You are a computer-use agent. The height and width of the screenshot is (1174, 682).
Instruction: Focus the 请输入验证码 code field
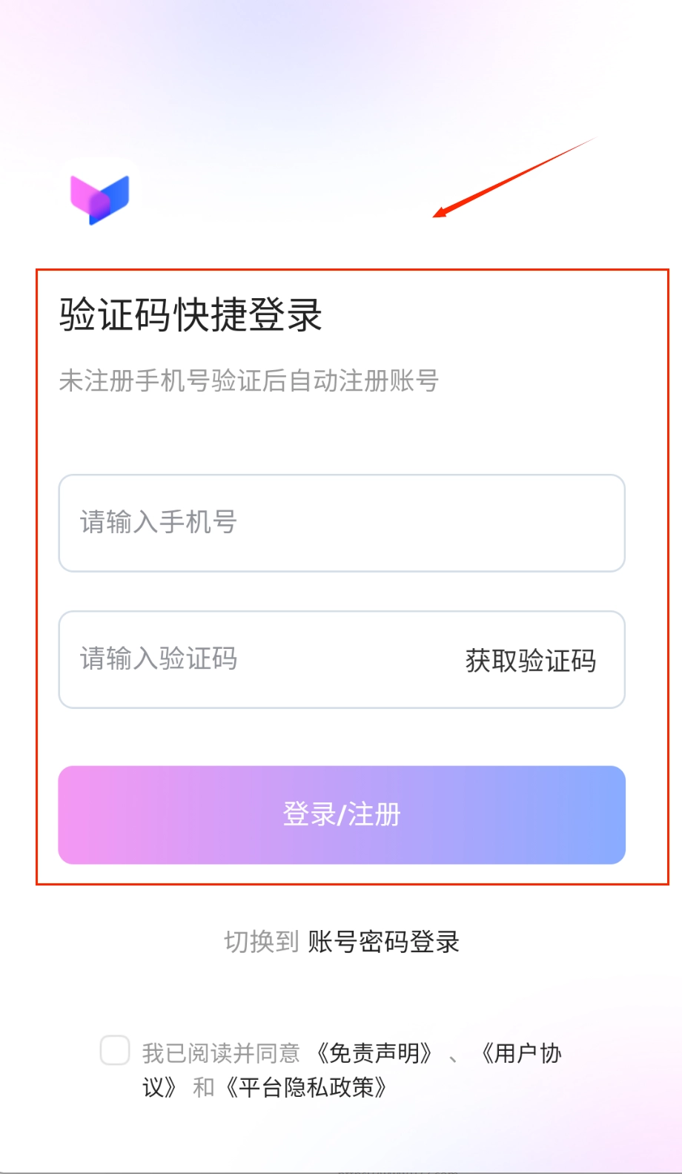[x=252, y=659]
